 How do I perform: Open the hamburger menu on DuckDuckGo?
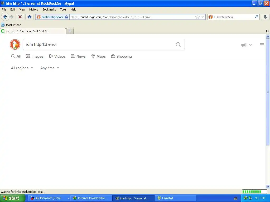pyautogui.click(x=262, y=45)
